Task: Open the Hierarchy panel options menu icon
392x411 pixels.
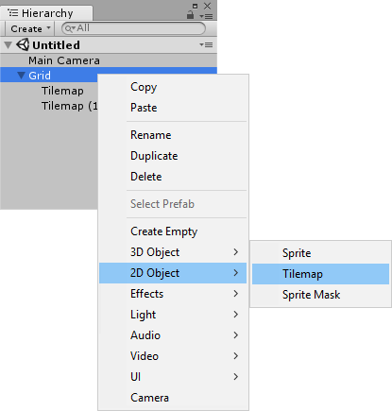Action: [207, 16]
